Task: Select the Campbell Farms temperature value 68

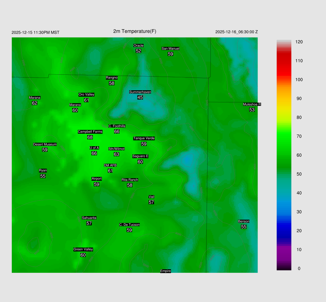Action: pos(90,137)
